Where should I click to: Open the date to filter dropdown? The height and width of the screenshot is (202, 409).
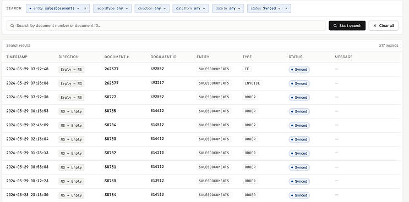pyautogui.click(x=228, y=8)
